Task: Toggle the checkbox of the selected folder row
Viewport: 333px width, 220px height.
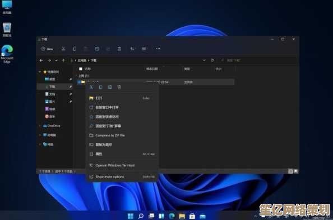Action: pyautogui.click(x=79, y=82)
